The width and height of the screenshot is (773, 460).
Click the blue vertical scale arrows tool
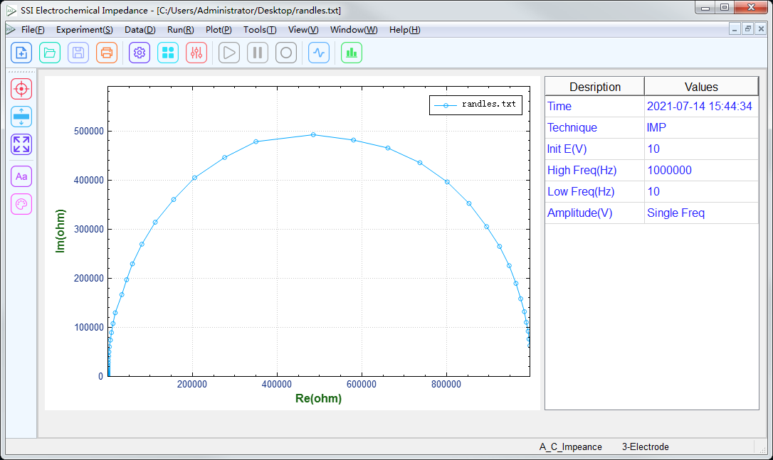click(x=21, y=117)
